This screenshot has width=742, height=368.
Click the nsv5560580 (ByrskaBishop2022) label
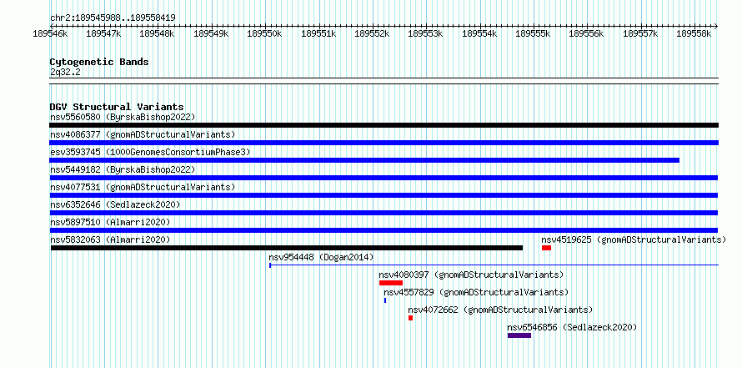(123, 117)
